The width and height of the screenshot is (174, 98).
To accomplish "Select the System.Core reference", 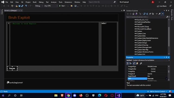I will coord(141,33).
